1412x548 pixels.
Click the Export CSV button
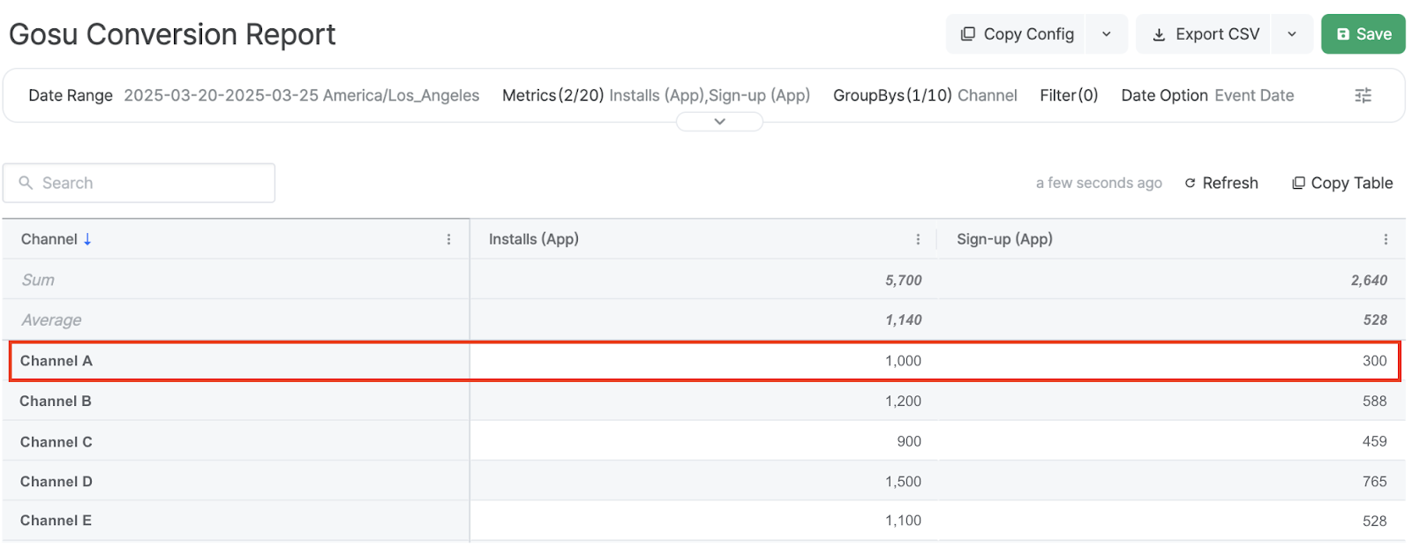point(1205,34)
